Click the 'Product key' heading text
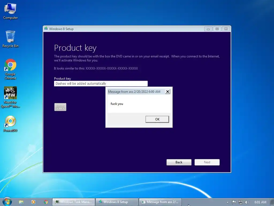 [x=75, y=48]
